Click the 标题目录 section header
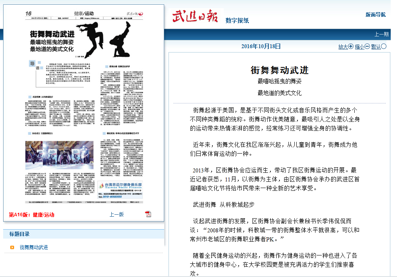This screenshot has height=277, width=397. (x=19, y=234)
